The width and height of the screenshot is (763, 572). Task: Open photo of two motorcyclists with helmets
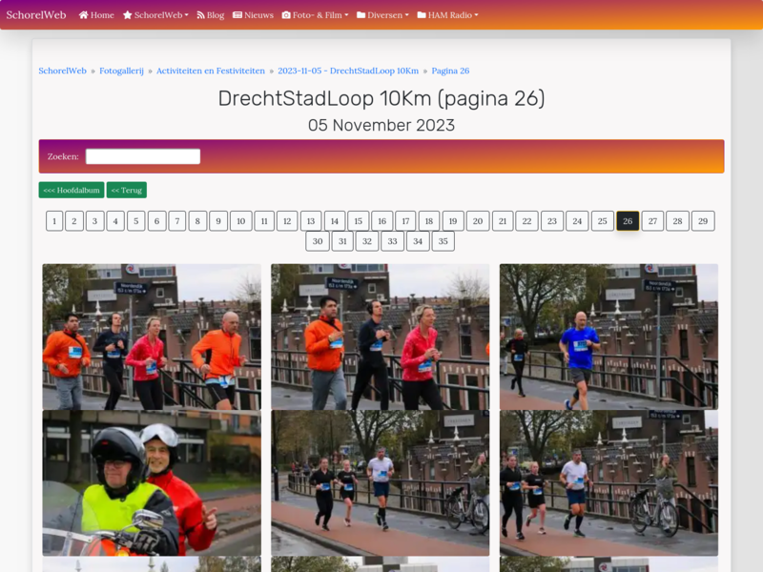pos(152,483)
